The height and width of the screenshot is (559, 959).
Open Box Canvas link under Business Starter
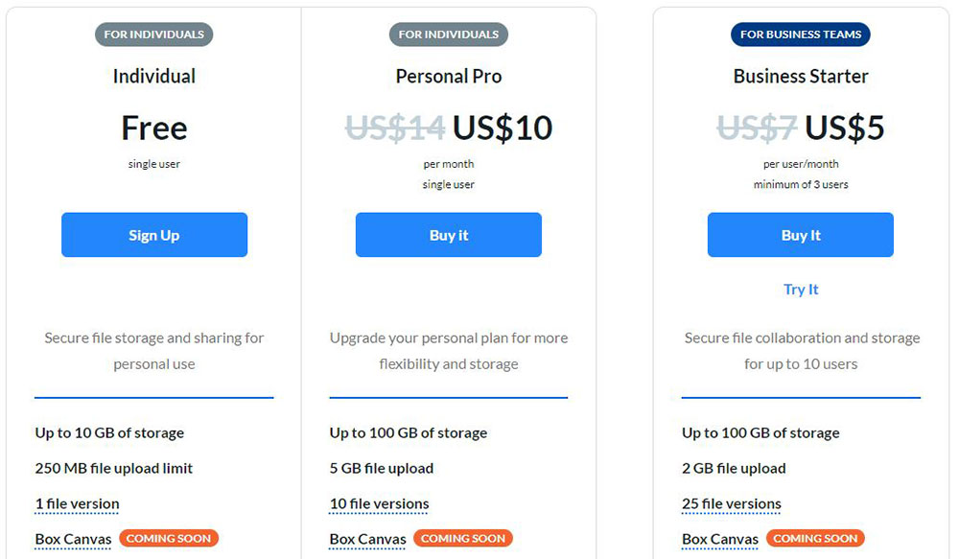[x=720, y=539]
